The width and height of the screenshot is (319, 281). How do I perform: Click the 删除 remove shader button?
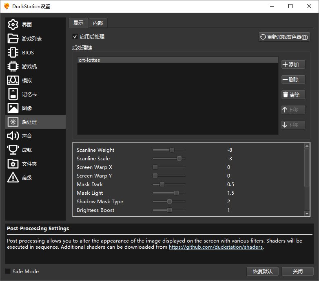tap(293, 79)
